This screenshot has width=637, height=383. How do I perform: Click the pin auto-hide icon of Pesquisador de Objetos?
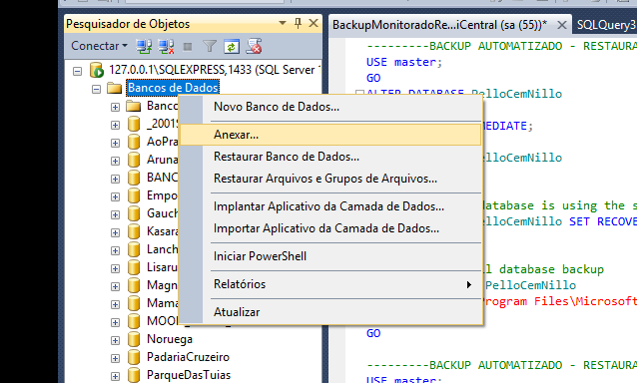click(x=298, y=23)
